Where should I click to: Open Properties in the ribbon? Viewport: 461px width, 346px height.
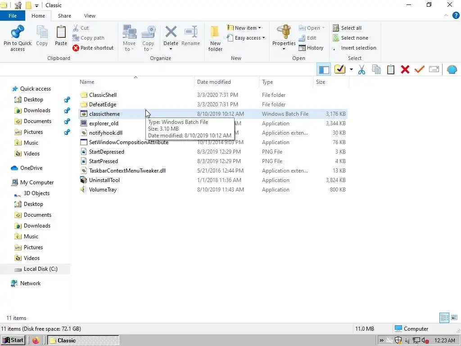point(284,38)
